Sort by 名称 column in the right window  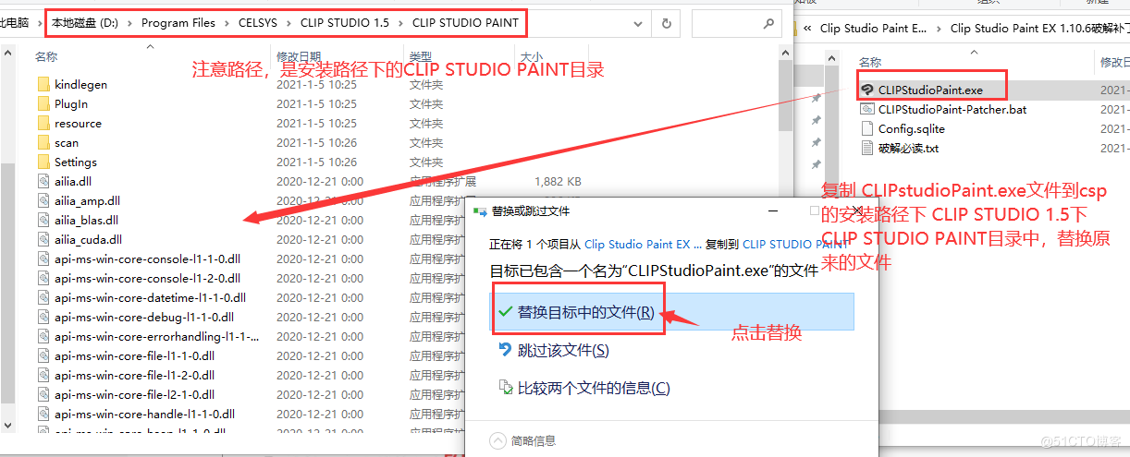click(870, 62)
